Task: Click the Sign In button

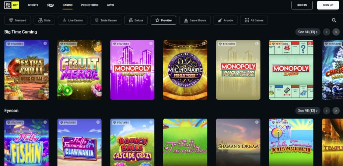Action: click(302, 5)
